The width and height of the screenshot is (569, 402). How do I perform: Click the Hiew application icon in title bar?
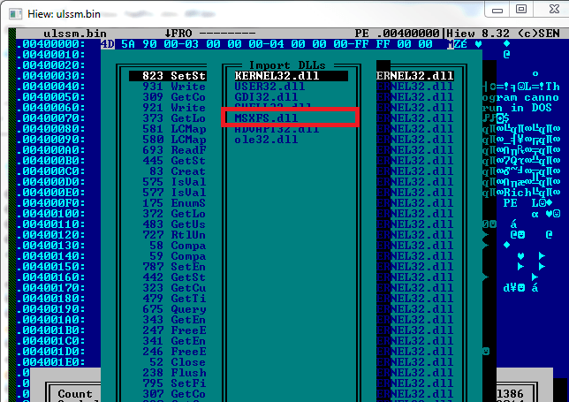pos(15,14)
